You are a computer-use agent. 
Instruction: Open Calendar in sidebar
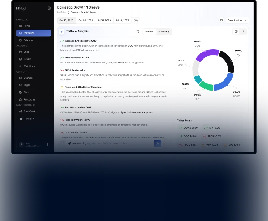click(x=34, y=40)
